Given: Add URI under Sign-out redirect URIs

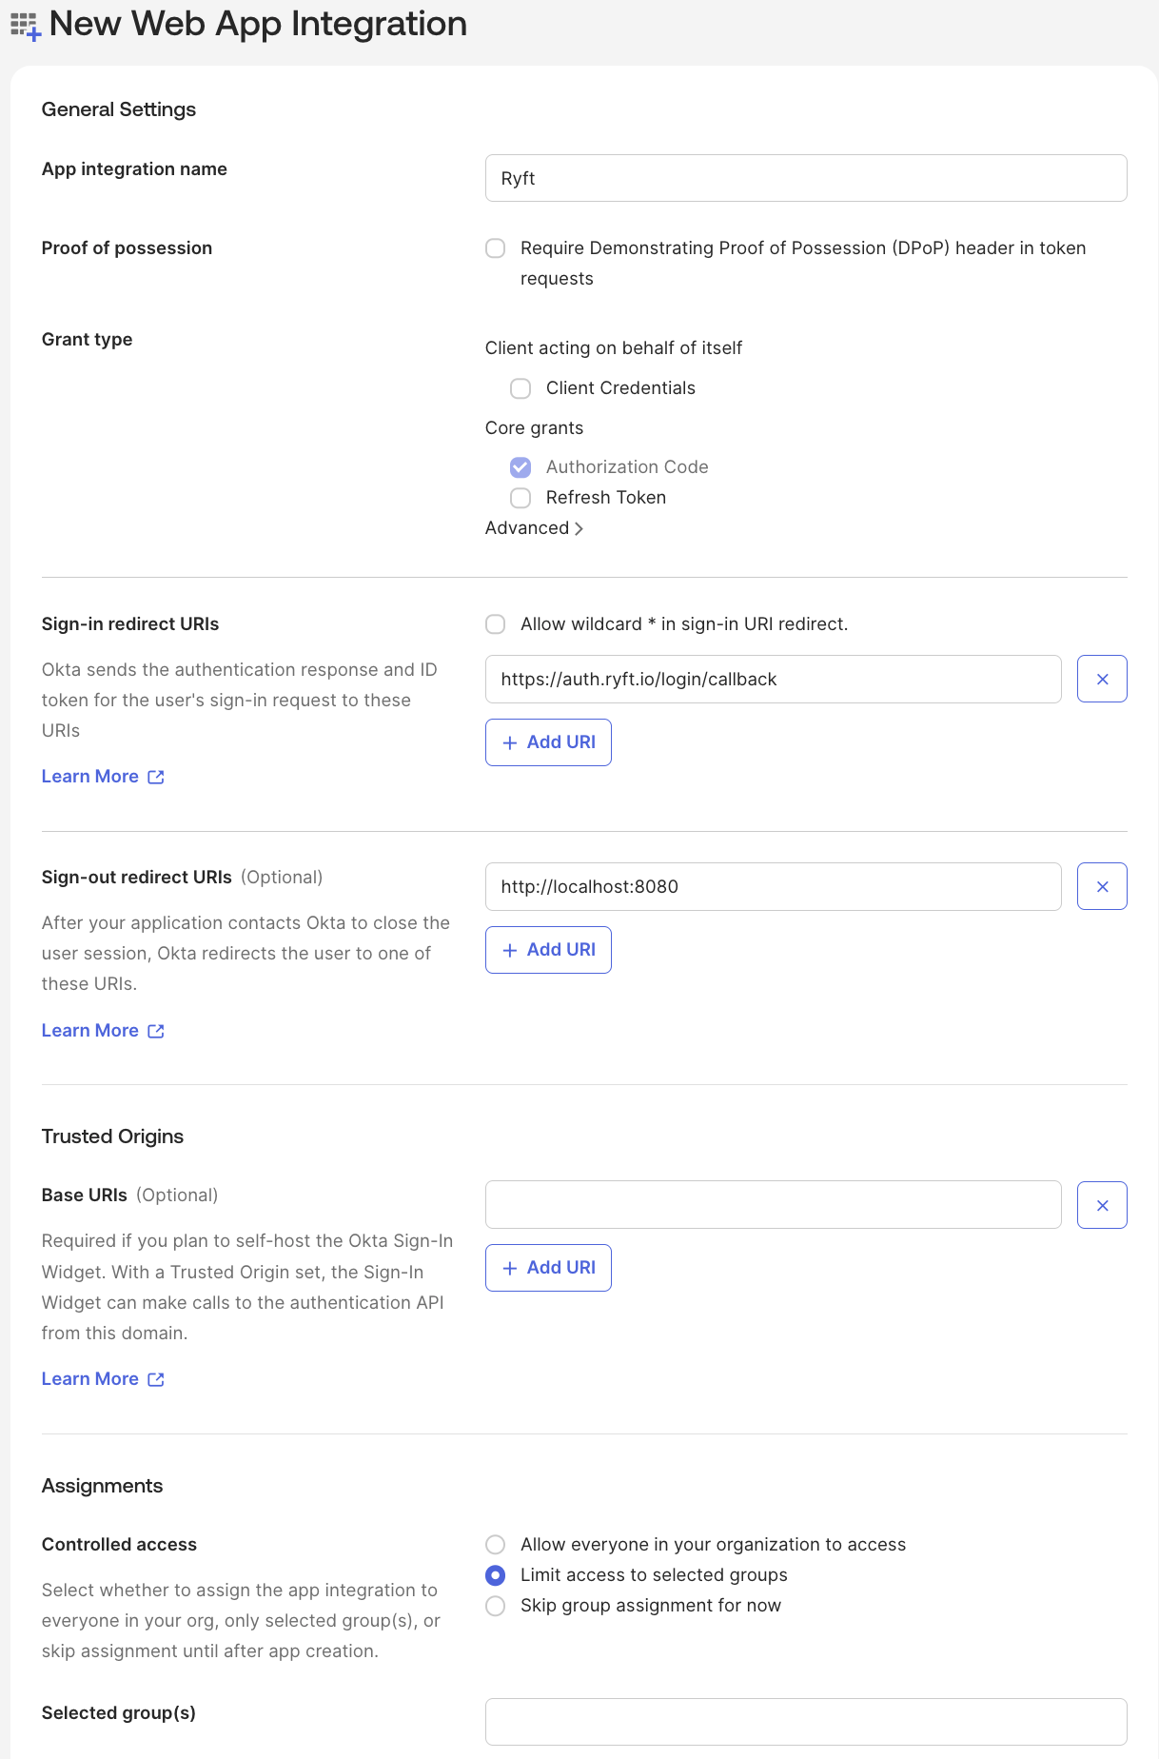Looking at the screenshot, I should tap(548, 950).
